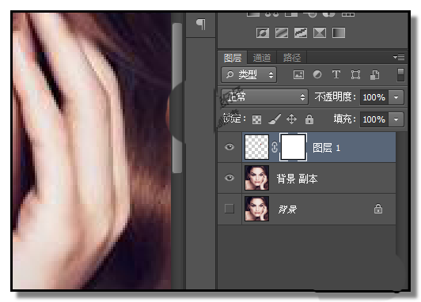This screenshot has width=421, height=302.
Task: Click the lock icon on 背景 layer
Action: (378, 209)
